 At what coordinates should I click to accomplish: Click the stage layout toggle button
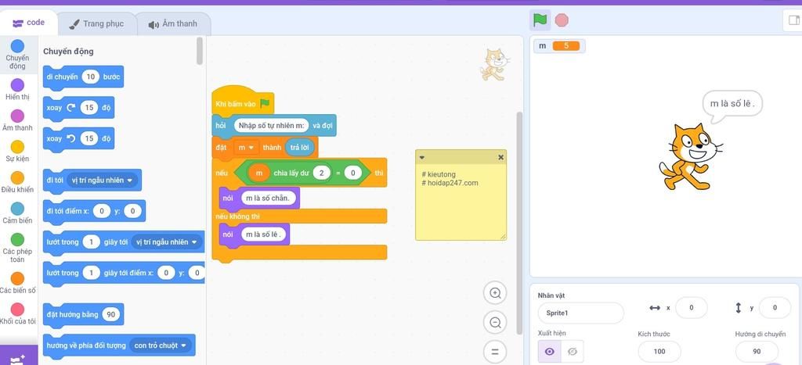coord(793,20)
